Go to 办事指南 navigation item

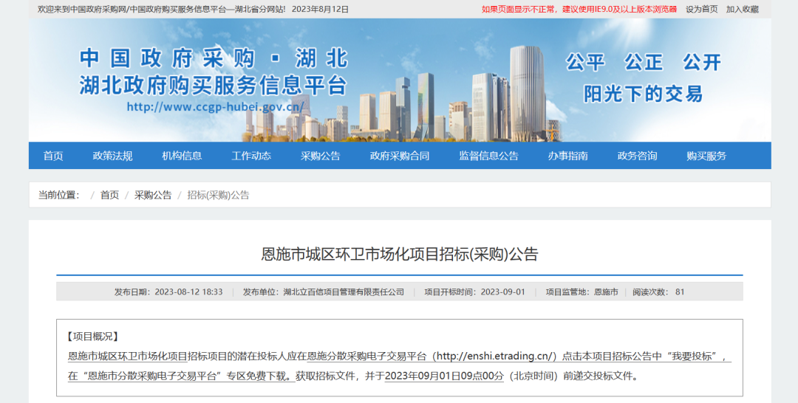click(x=567, y=156)
